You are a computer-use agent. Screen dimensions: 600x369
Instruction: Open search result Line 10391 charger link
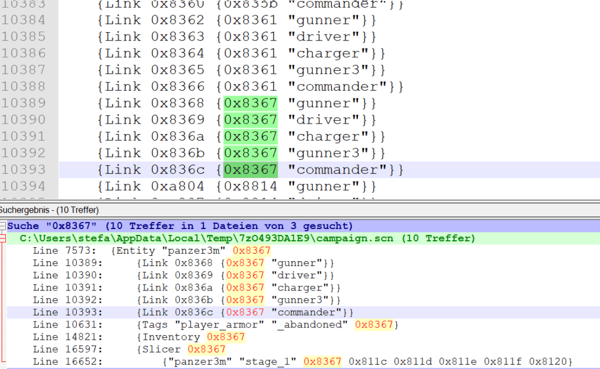(187, 288)
